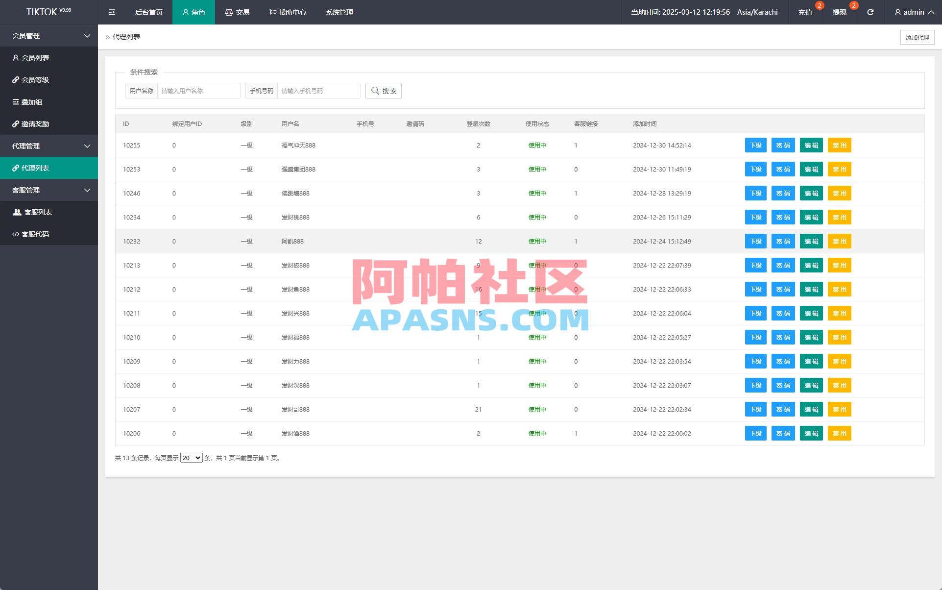Collapse the 会员管理 section chevron

coord(87,36)
